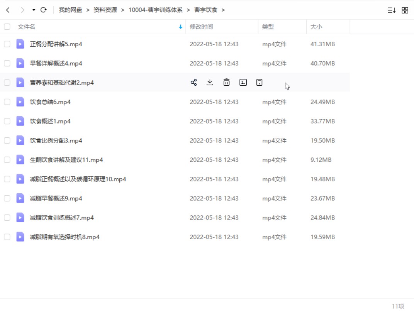Click video icon of 早餐详解概述4.mp4
The width and height of the screenshot is (414, 311).
[x=20, y=63]
